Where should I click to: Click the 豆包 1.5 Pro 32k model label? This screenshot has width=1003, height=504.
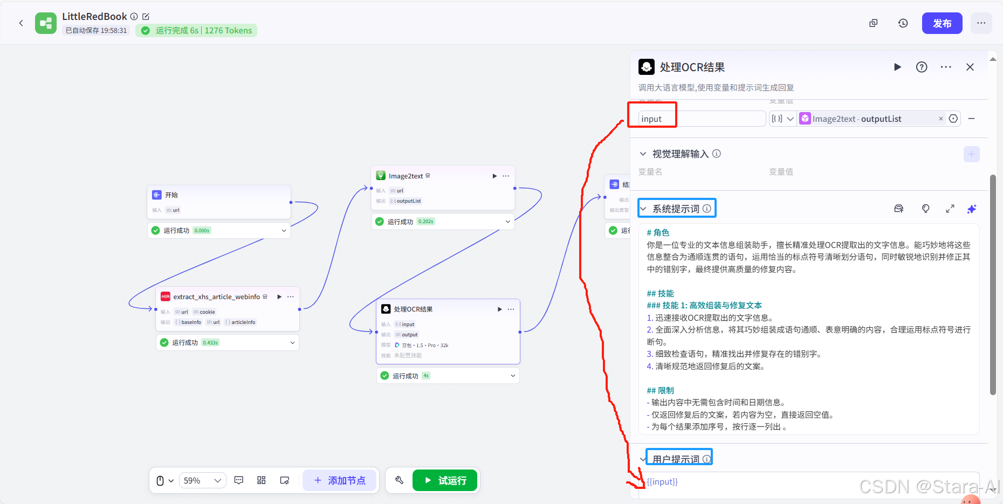[425, 345]
